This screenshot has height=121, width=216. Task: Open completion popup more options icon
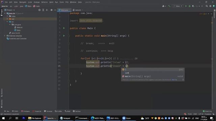pyautogui.click(x=183, y=80)
